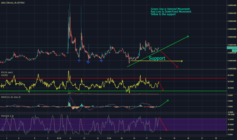Click date label '19' on time axis

pos(174,138)
